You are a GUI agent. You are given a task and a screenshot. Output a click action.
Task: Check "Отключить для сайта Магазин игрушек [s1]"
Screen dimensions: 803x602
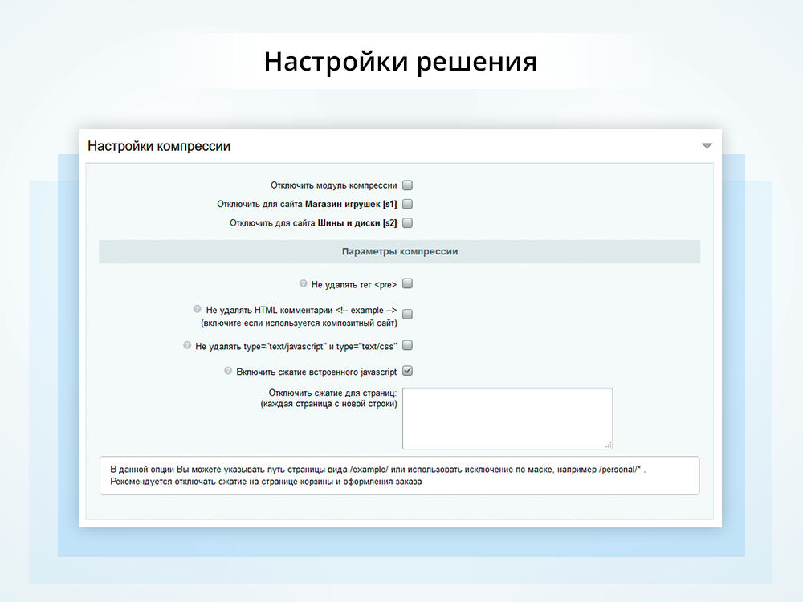(x=407, y=203)
